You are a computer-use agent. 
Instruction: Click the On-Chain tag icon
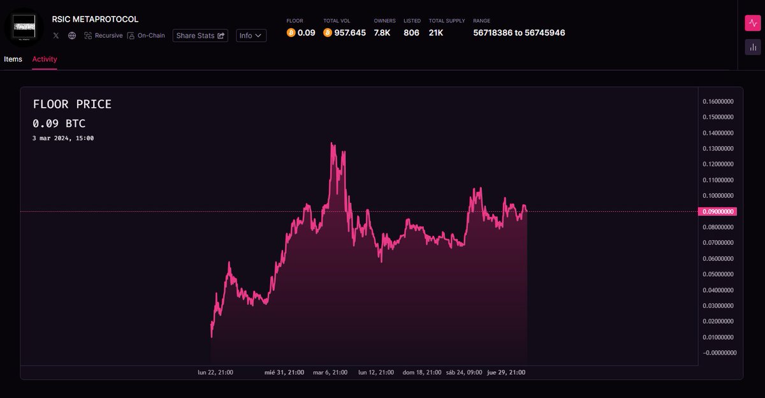tap(131, 36)
